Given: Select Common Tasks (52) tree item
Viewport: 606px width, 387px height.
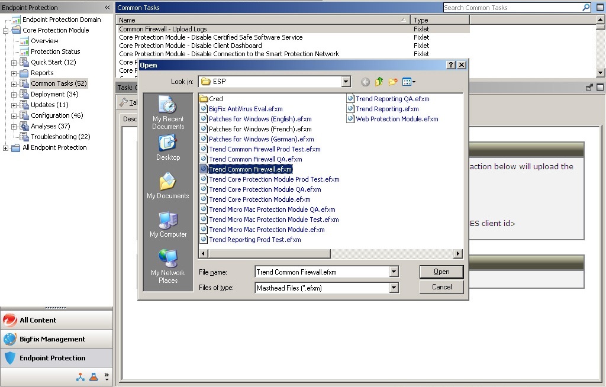Looking at the screenshot, I should (x=59, y=83).
